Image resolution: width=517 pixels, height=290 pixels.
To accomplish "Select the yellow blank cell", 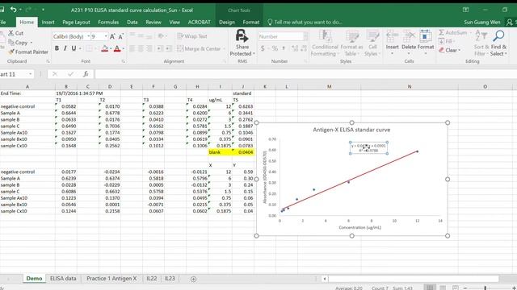I will (x=220, y=152).
